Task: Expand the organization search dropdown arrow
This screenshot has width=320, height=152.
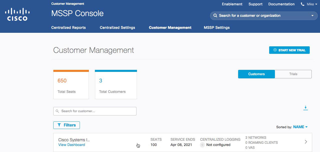Action: point(312,16)
